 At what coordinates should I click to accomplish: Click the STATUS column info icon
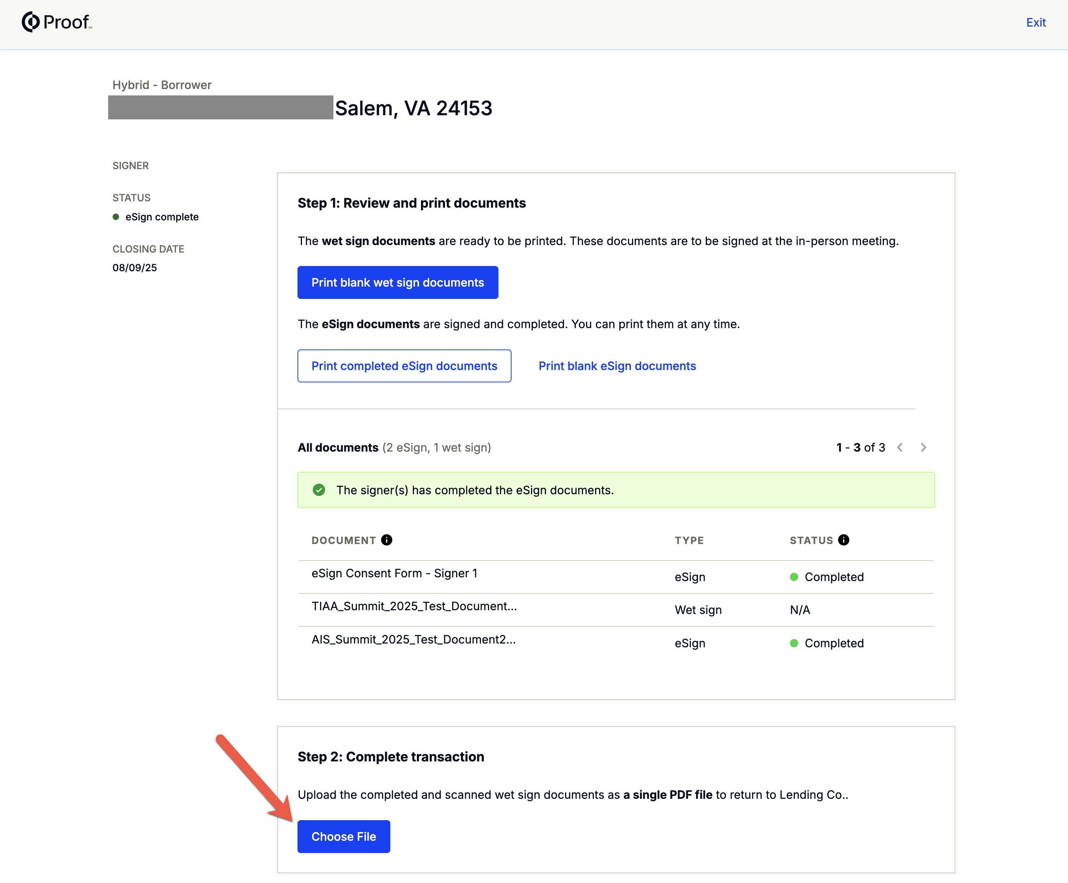tap(844, 540)
